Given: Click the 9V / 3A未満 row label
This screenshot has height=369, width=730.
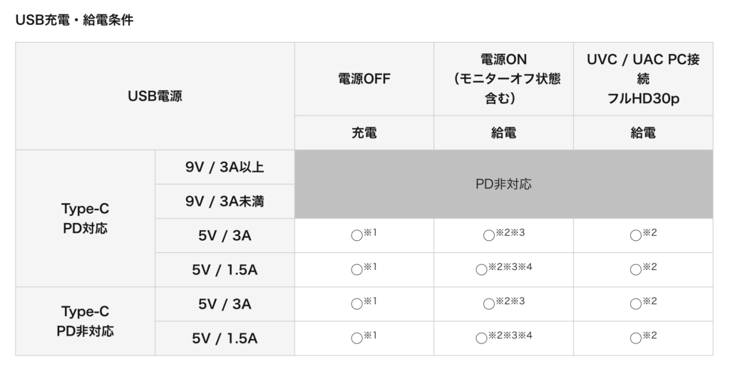Looking at the screenshot, I should point(224,202).
